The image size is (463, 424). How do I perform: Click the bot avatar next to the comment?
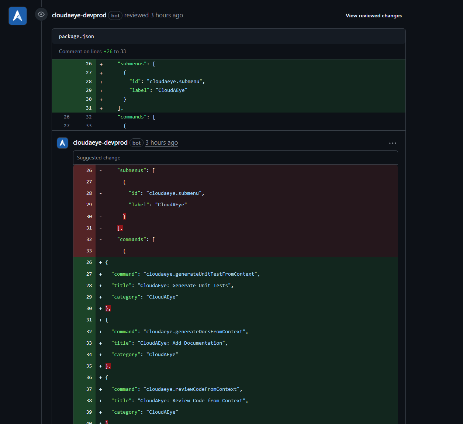(62, 143)
